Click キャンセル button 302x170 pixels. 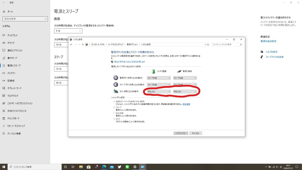coord(196,133)
